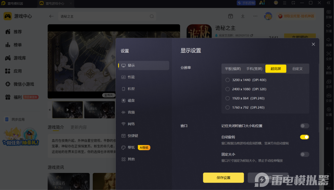The image size is (334, 190).
Task: Select resolution 1760 x 792 (DPI 240)
Action: (228, 107)
